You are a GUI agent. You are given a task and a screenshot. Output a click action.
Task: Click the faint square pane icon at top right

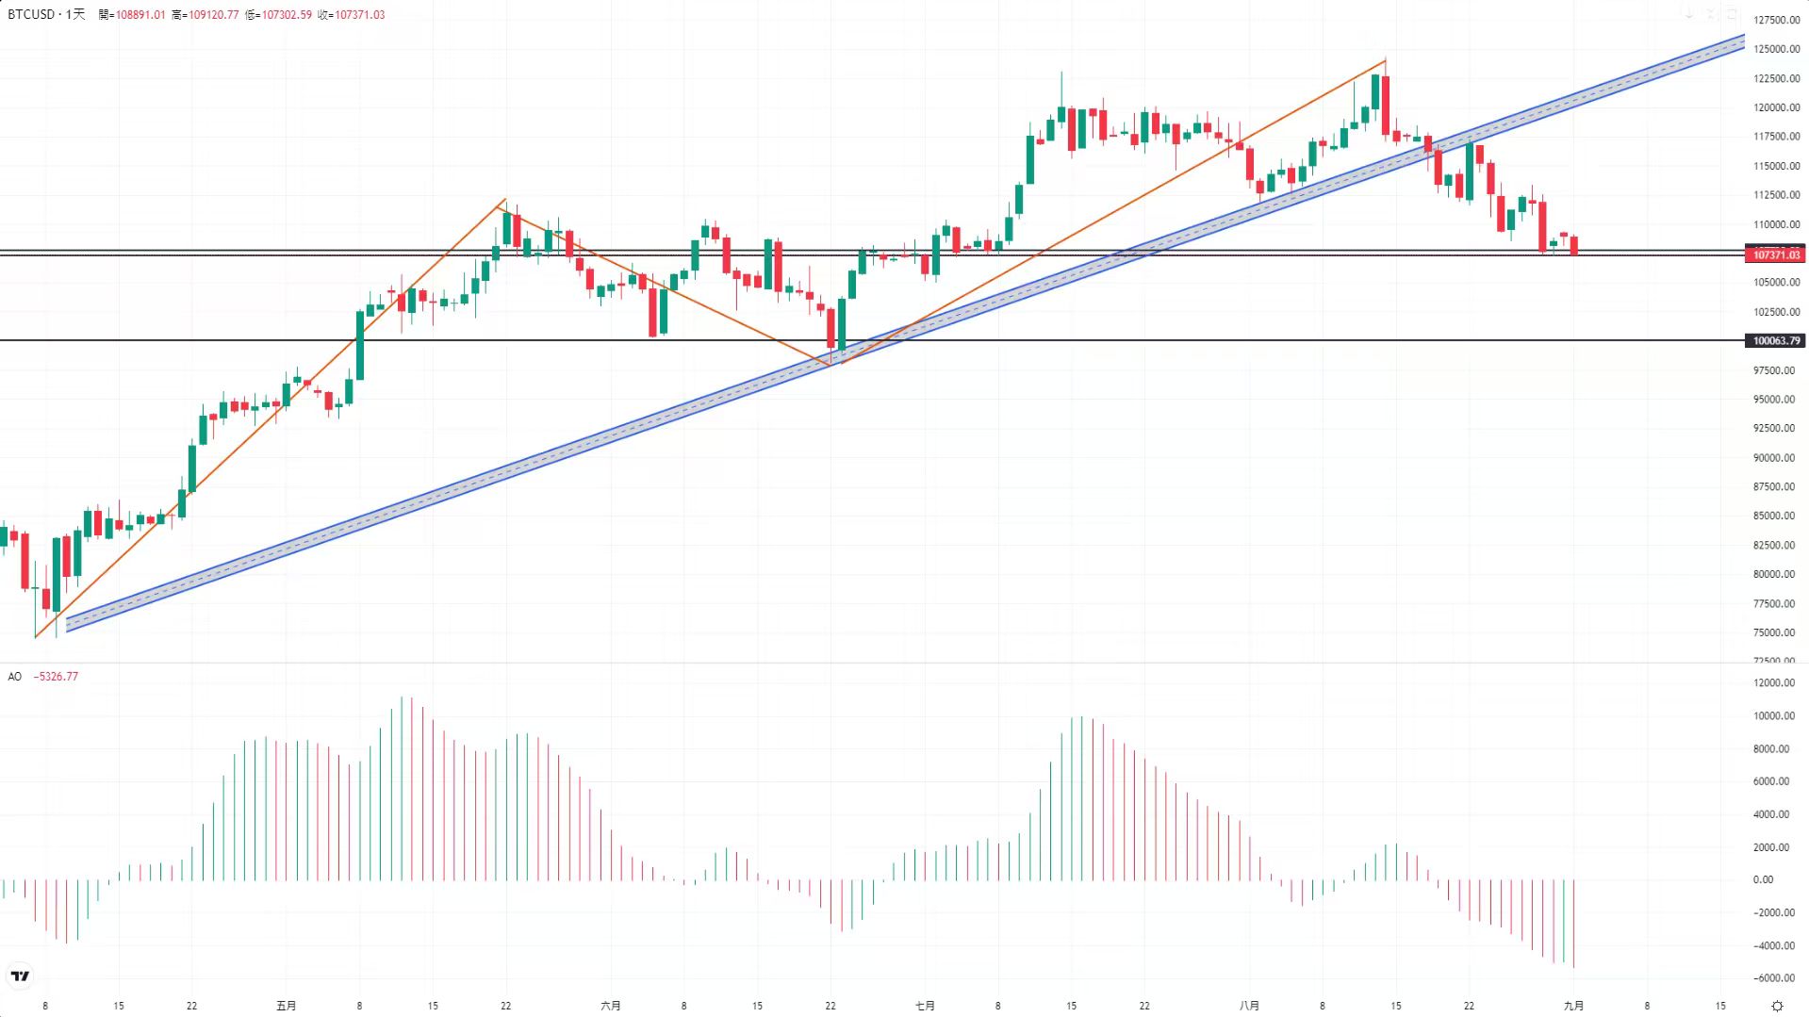point(1732,13)
